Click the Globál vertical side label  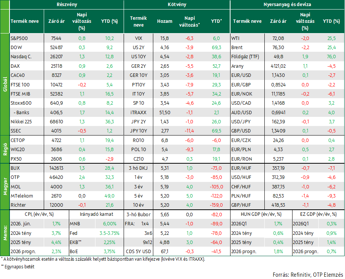[x=5, y=84]
